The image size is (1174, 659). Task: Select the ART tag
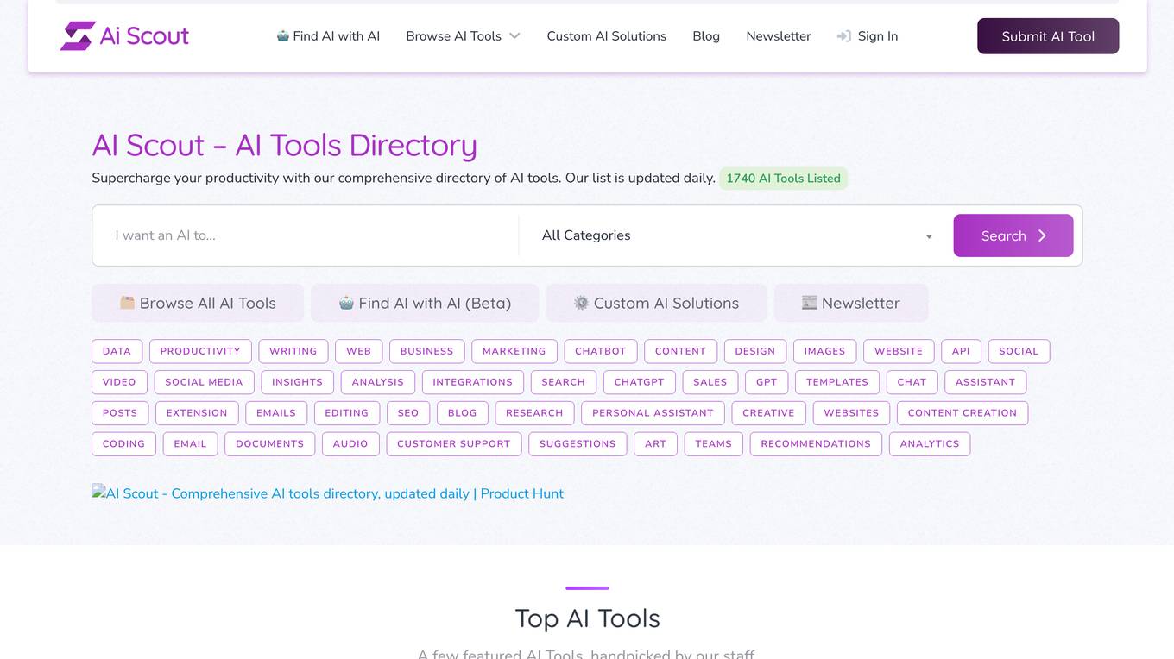[x=655, y=444]
